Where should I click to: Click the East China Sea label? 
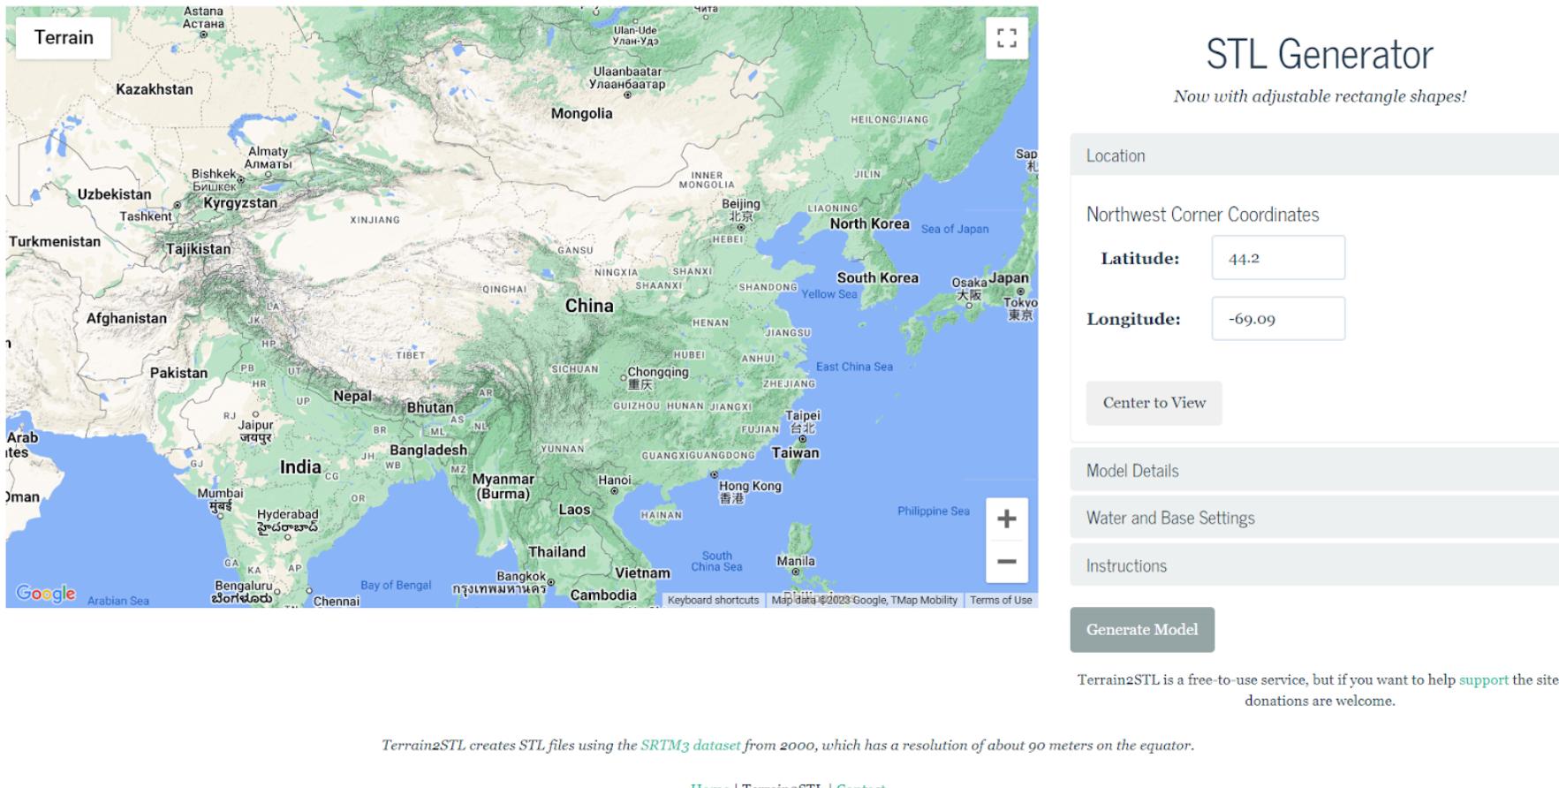854,367
